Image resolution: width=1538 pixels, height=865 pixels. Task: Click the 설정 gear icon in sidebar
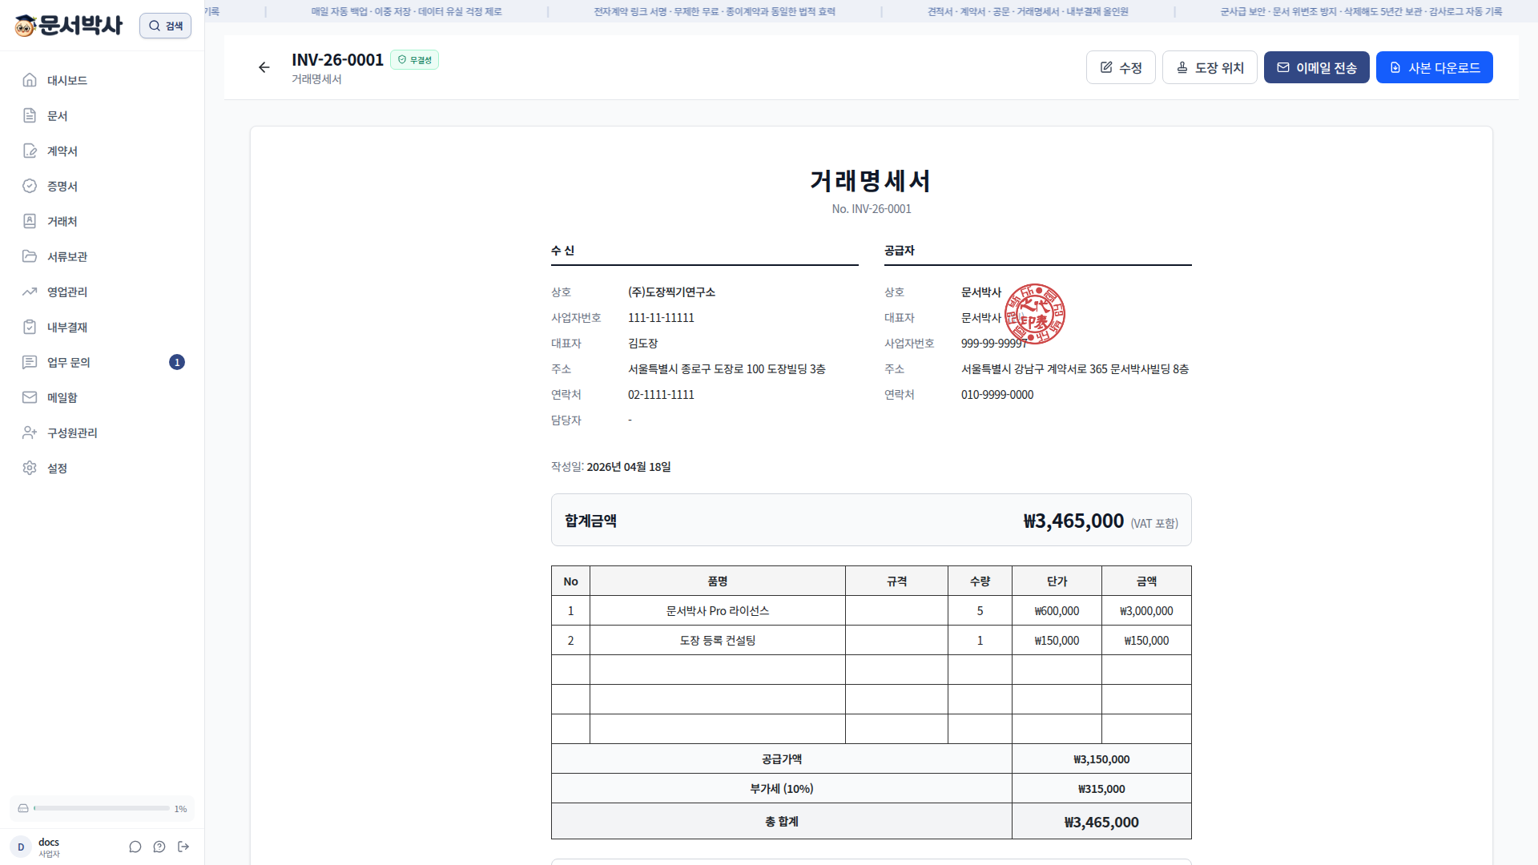coord(30,468)
